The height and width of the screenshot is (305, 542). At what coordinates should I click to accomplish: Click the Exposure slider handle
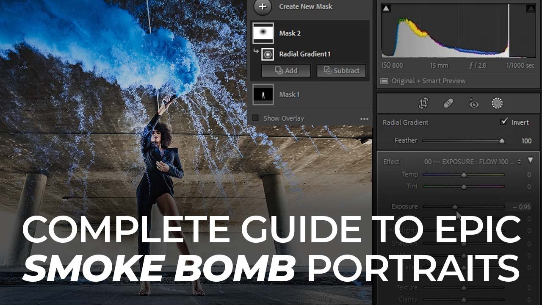pos(455,207)
